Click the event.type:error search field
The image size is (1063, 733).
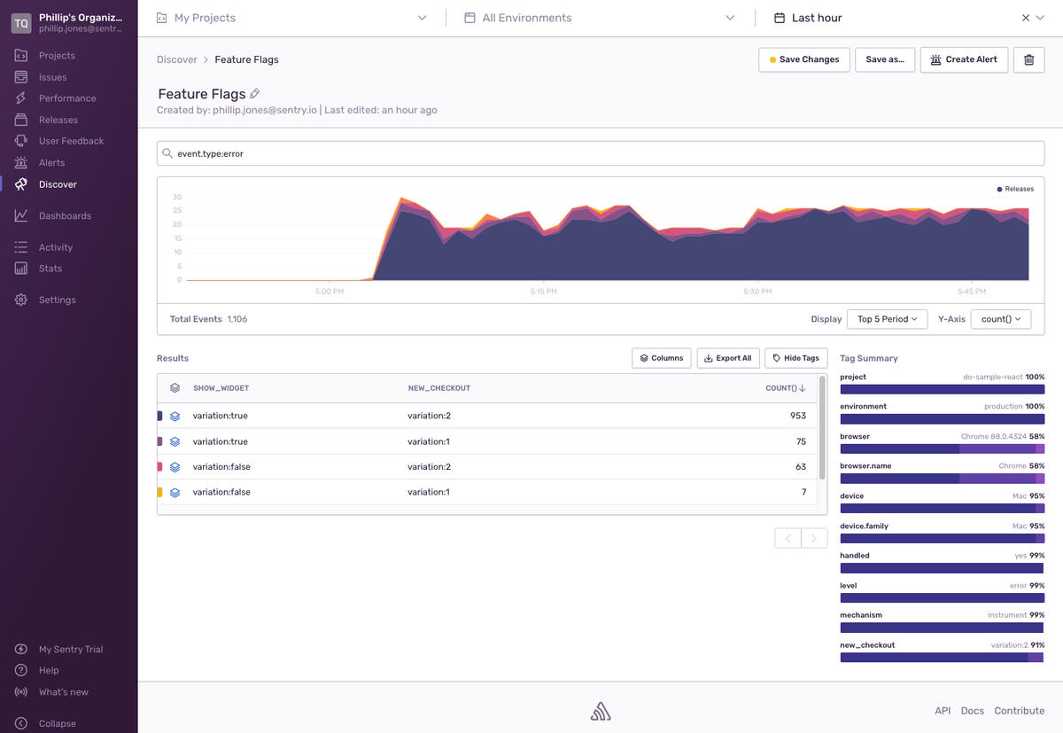pyautogui.click(x=600, y=153)
